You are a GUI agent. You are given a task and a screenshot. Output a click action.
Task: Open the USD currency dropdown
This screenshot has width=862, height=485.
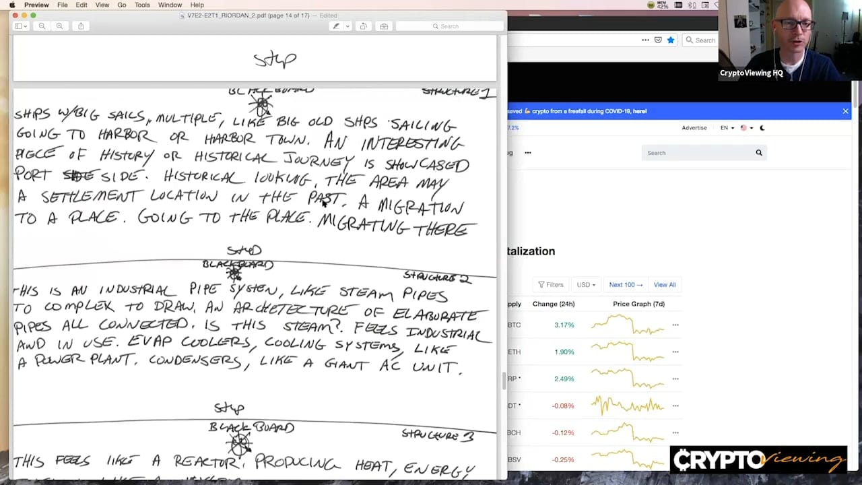tap(586, 285)
